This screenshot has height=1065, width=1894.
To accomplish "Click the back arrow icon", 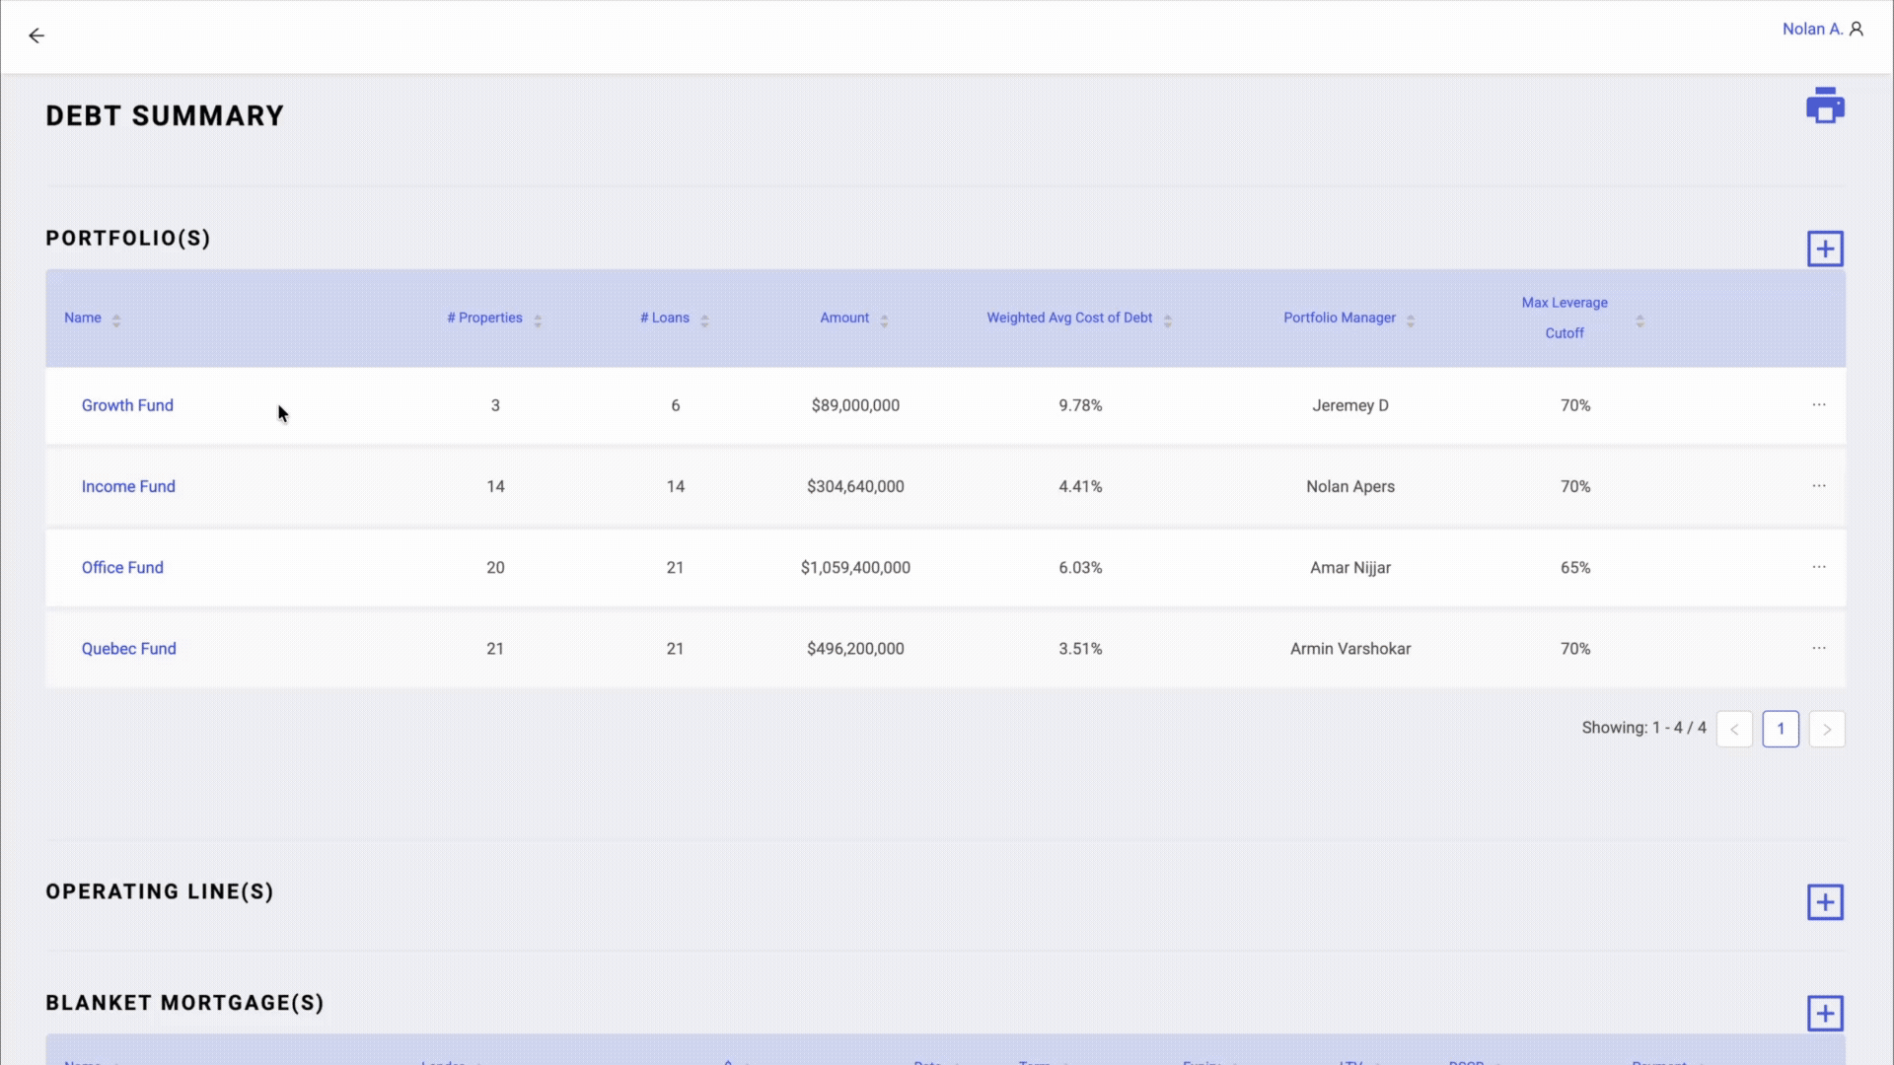I will [37, 35].
